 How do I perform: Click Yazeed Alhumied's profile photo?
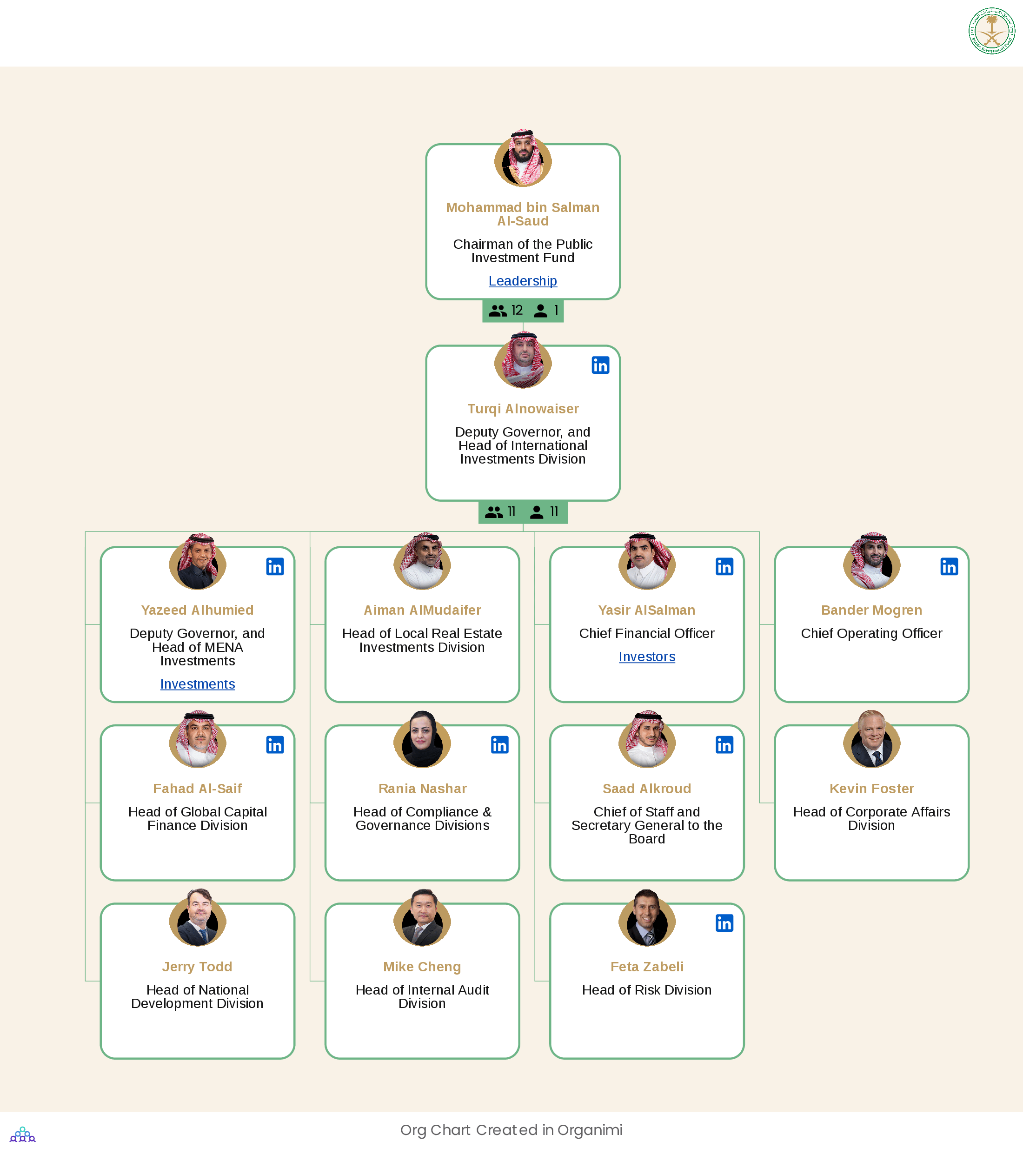pos(198,561)
